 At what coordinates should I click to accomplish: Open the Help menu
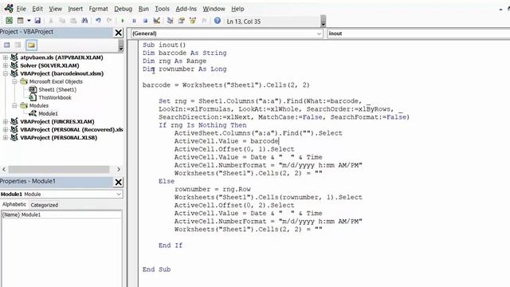click(237, 9)
